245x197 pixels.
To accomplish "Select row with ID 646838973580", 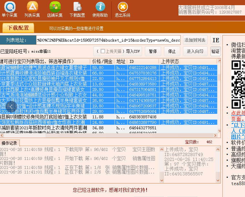I will 108,84.
